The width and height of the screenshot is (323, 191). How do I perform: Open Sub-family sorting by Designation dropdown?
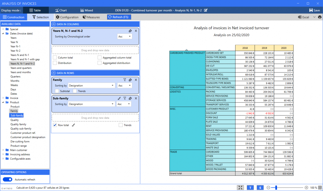pyautogui.click(x=91, y=104)
